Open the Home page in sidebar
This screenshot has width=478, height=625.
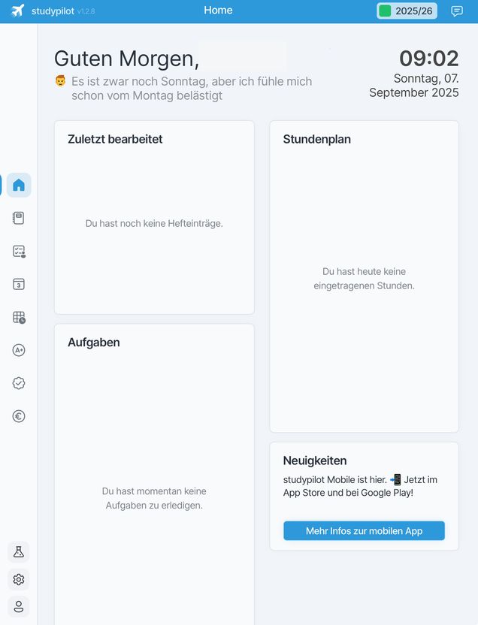pos(19,185)
